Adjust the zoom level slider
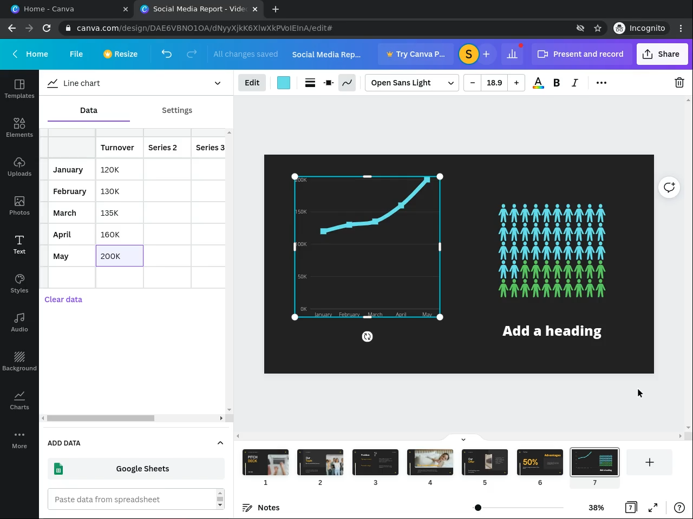This screenshot has width=693, height=519. [x=478, y=508]
